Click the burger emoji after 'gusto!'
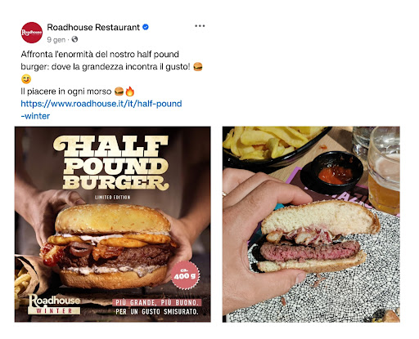 (198, 67)
